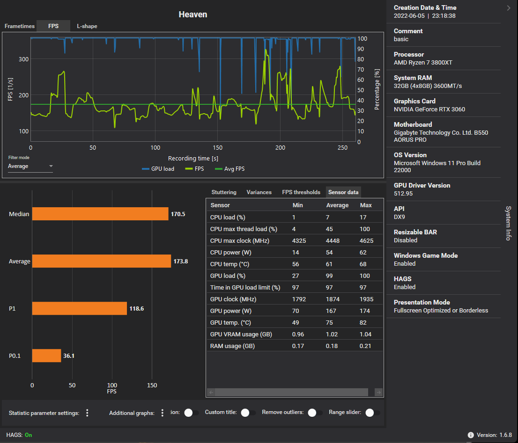Click the Average orange bar
Screen dimensions: 518x443
pos(102,261)
